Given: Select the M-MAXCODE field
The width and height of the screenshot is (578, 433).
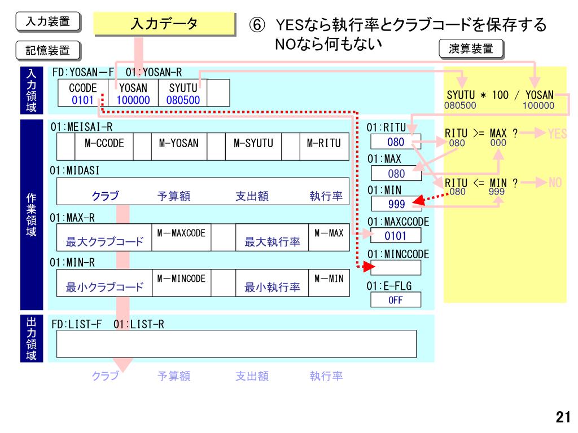Looking at the screenshot, I should (x=181, y=237).
